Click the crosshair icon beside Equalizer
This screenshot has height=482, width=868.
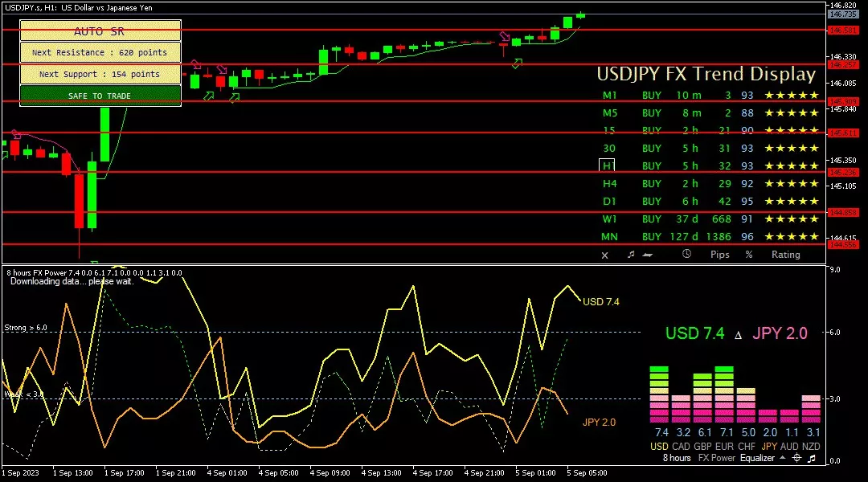pyautogui.click(x=796, y=458)
